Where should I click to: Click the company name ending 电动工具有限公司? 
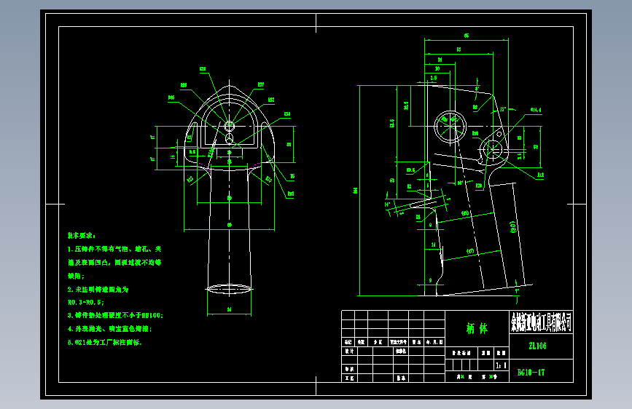click(x=541, y=322)
